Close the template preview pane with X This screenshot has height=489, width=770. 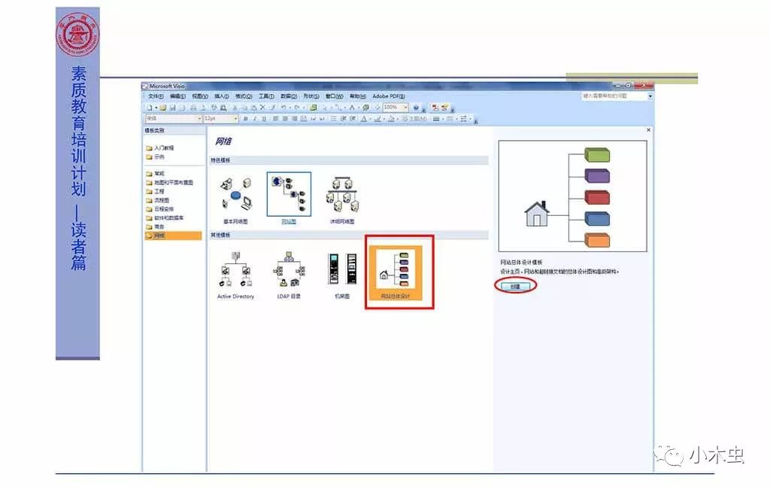[x=649, y=129]
